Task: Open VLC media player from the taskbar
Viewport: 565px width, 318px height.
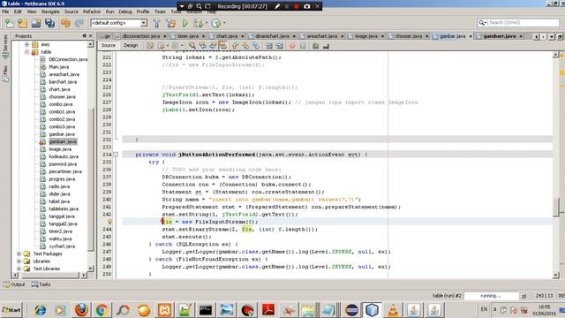Action: point(393,310)
